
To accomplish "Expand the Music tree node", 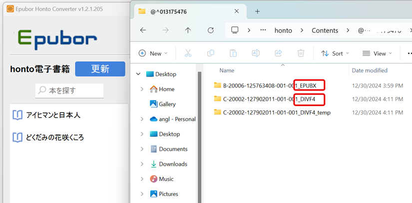I will 142,179.
